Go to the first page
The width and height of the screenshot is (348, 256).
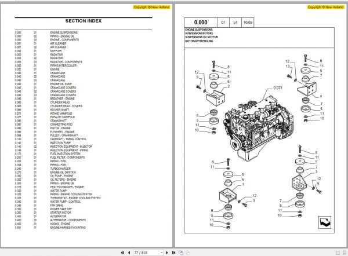122,253
